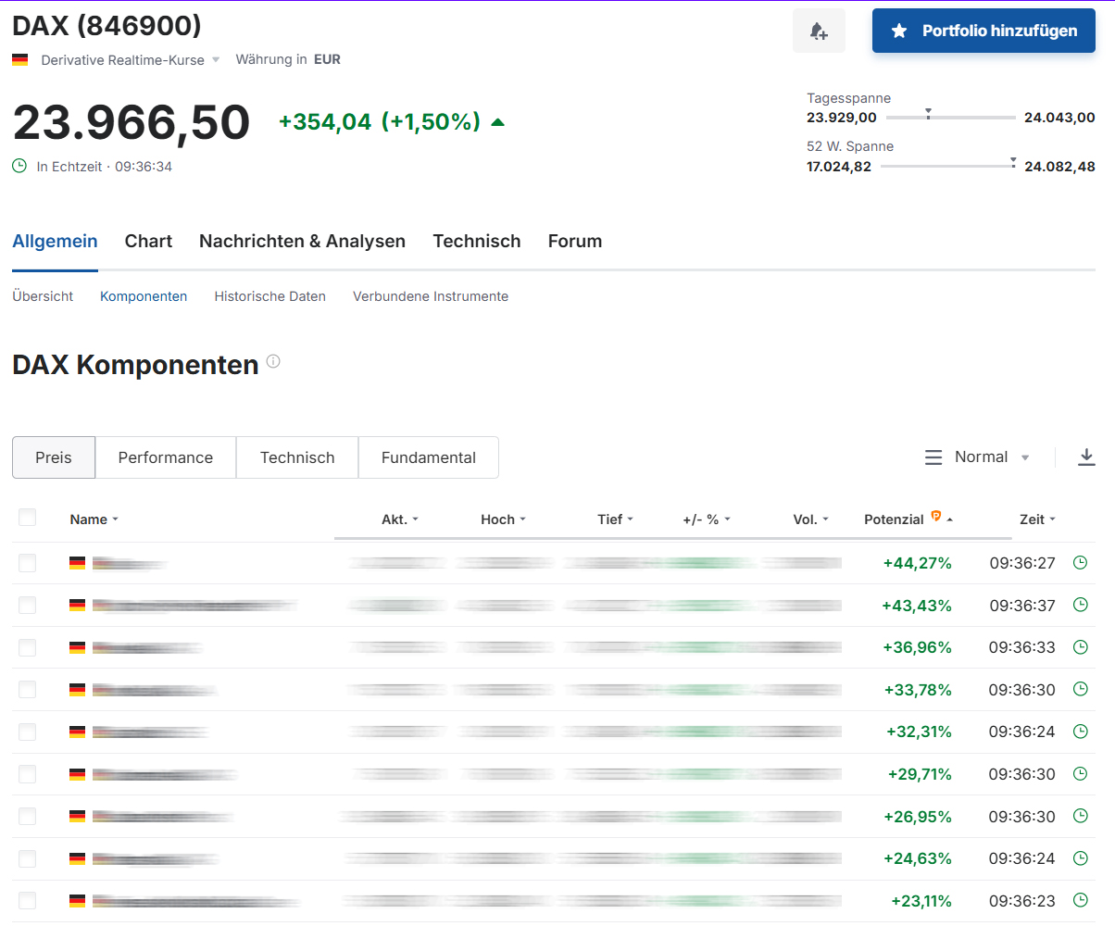Viewport: 1115px width, 926px height.
Task: Click the add-alert bell icon
Action: coord(819,31)
